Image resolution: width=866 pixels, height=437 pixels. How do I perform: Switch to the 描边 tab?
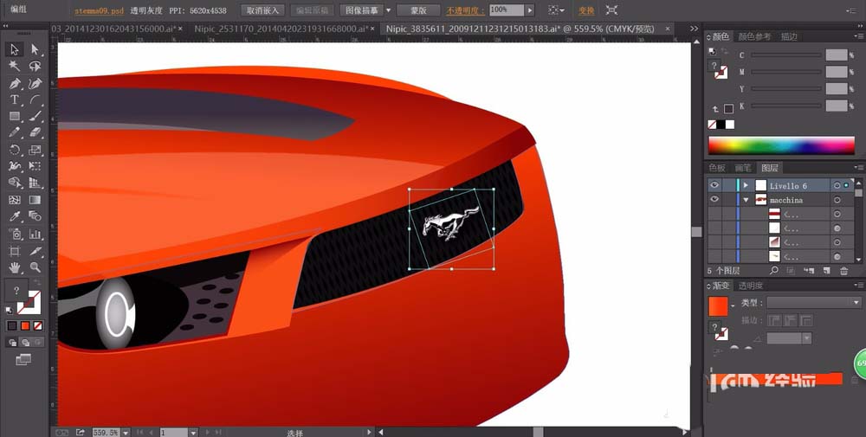coord(789,36)
